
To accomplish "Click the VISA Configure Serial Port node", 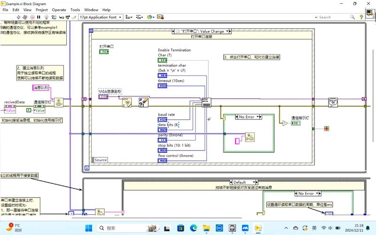I will (x=206, y=102).
